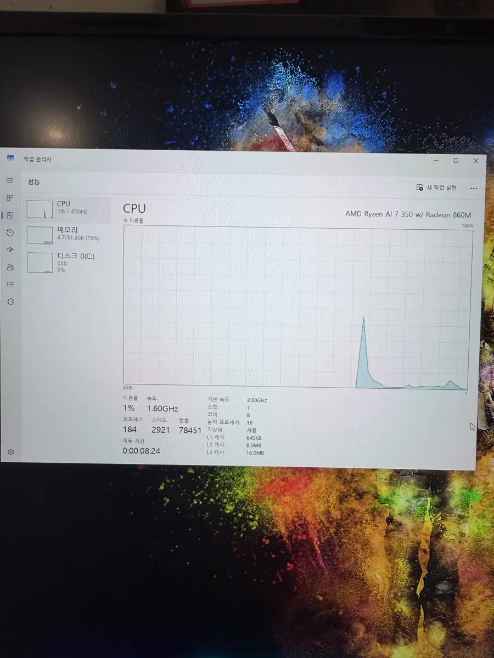Open the Details page icon
Viewport: 494px width, 658px height.
(10, 284)
